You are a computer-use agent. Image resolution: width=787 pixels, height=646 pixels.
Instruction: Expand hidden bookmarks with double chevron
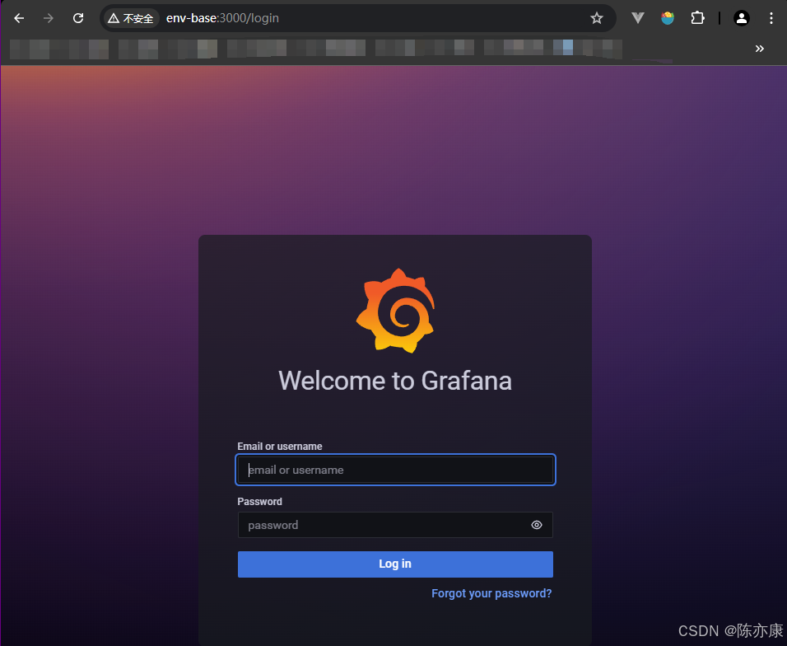[x=759, y=49]
